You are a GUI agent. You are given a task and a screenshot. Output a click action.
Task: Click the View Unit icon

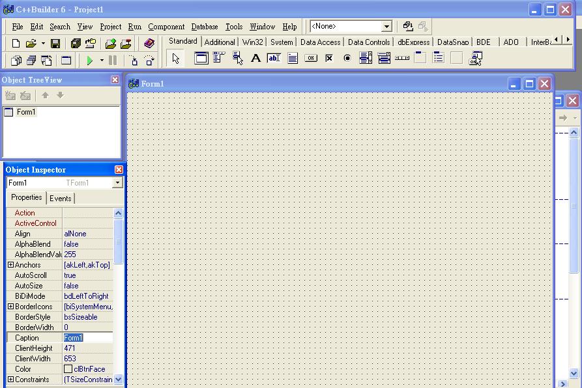click(x=16, y=61)
